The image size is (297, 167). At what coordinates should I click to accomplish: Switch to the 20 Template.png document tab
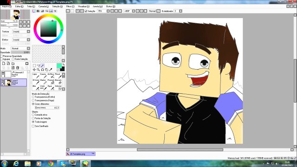point(81,154)
